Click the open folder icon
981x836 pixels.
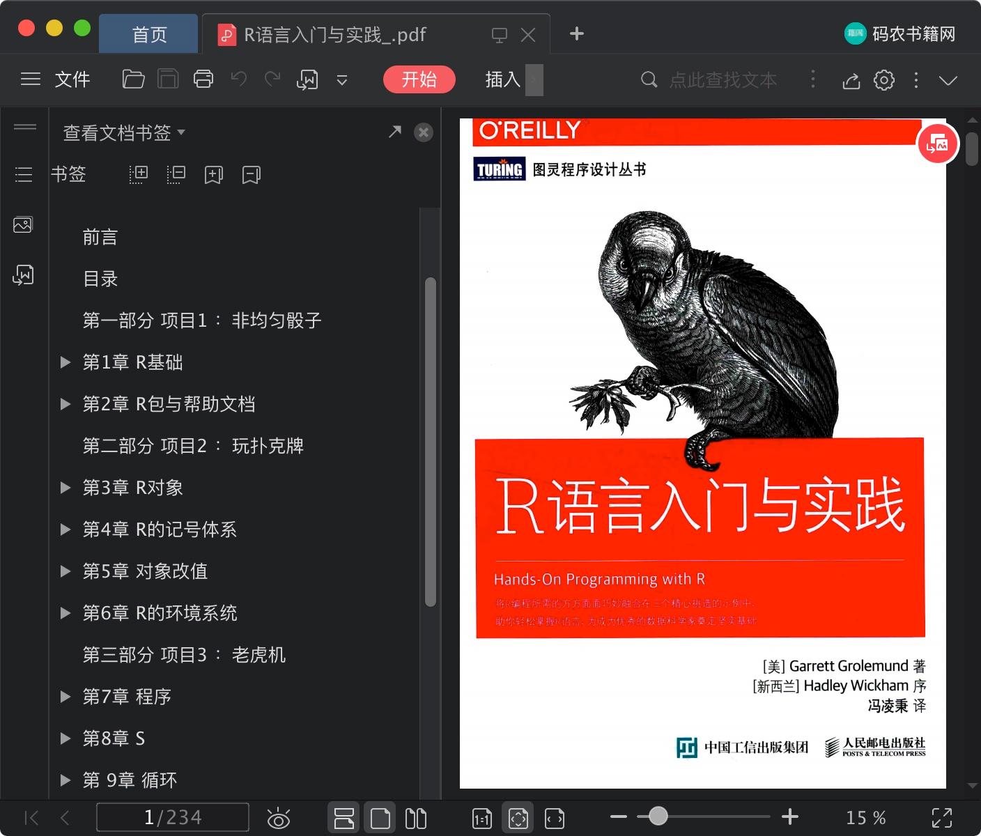[x=133, y=79]
